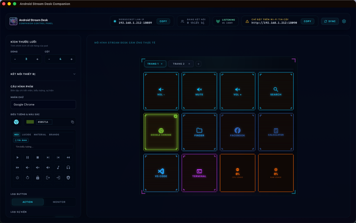This screenshot has width=356, height=223.
Task: Choose the restart arrow icon in the picker
Action: click(28, 178)
